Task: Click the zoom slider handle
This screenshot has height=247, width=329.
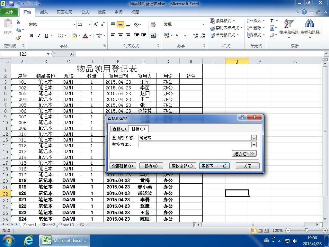Action: [307, 231]
